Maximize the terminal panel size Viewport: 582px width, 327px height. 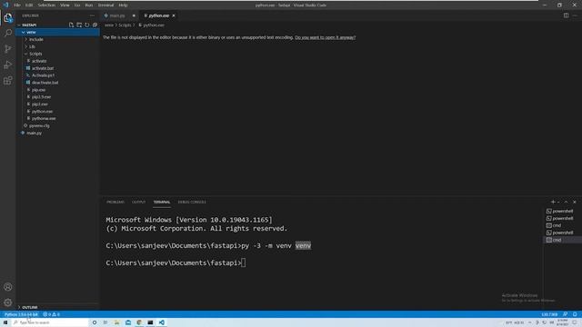click(566, 202)
